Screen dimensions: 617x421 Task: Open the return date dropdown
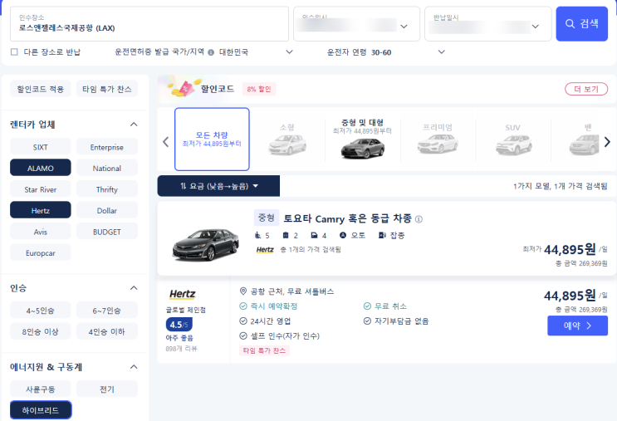(x=488, y=23)
